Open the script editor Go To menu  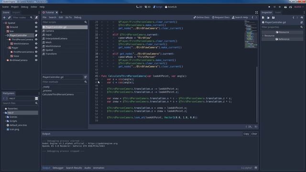[68, 17]
